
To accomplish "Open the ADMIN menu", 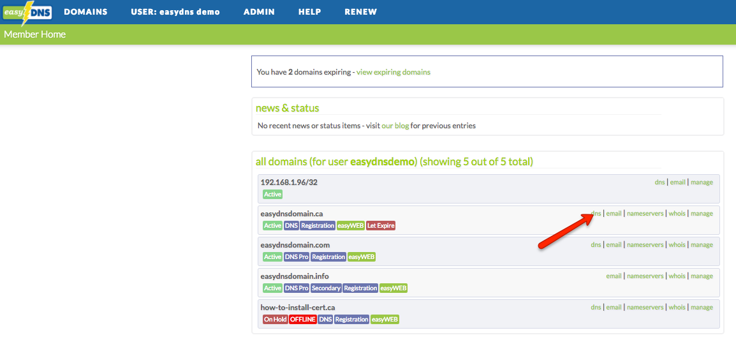I will tap(259, 11).
